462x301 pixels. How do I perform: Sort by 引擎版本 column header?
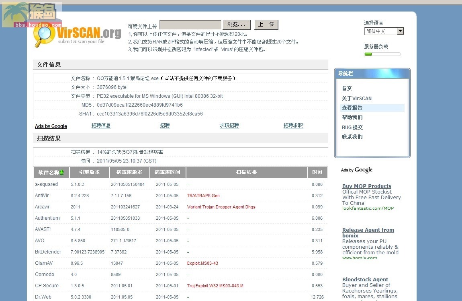point(89,173)
